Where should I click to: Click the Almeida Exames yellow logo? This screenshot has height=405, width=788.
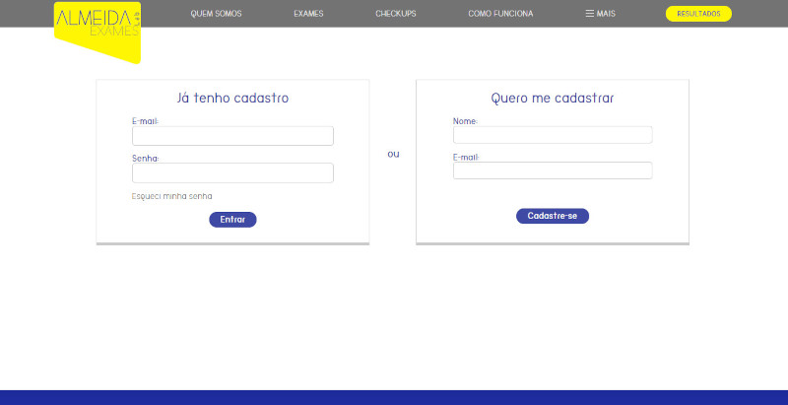click(97, 28)
